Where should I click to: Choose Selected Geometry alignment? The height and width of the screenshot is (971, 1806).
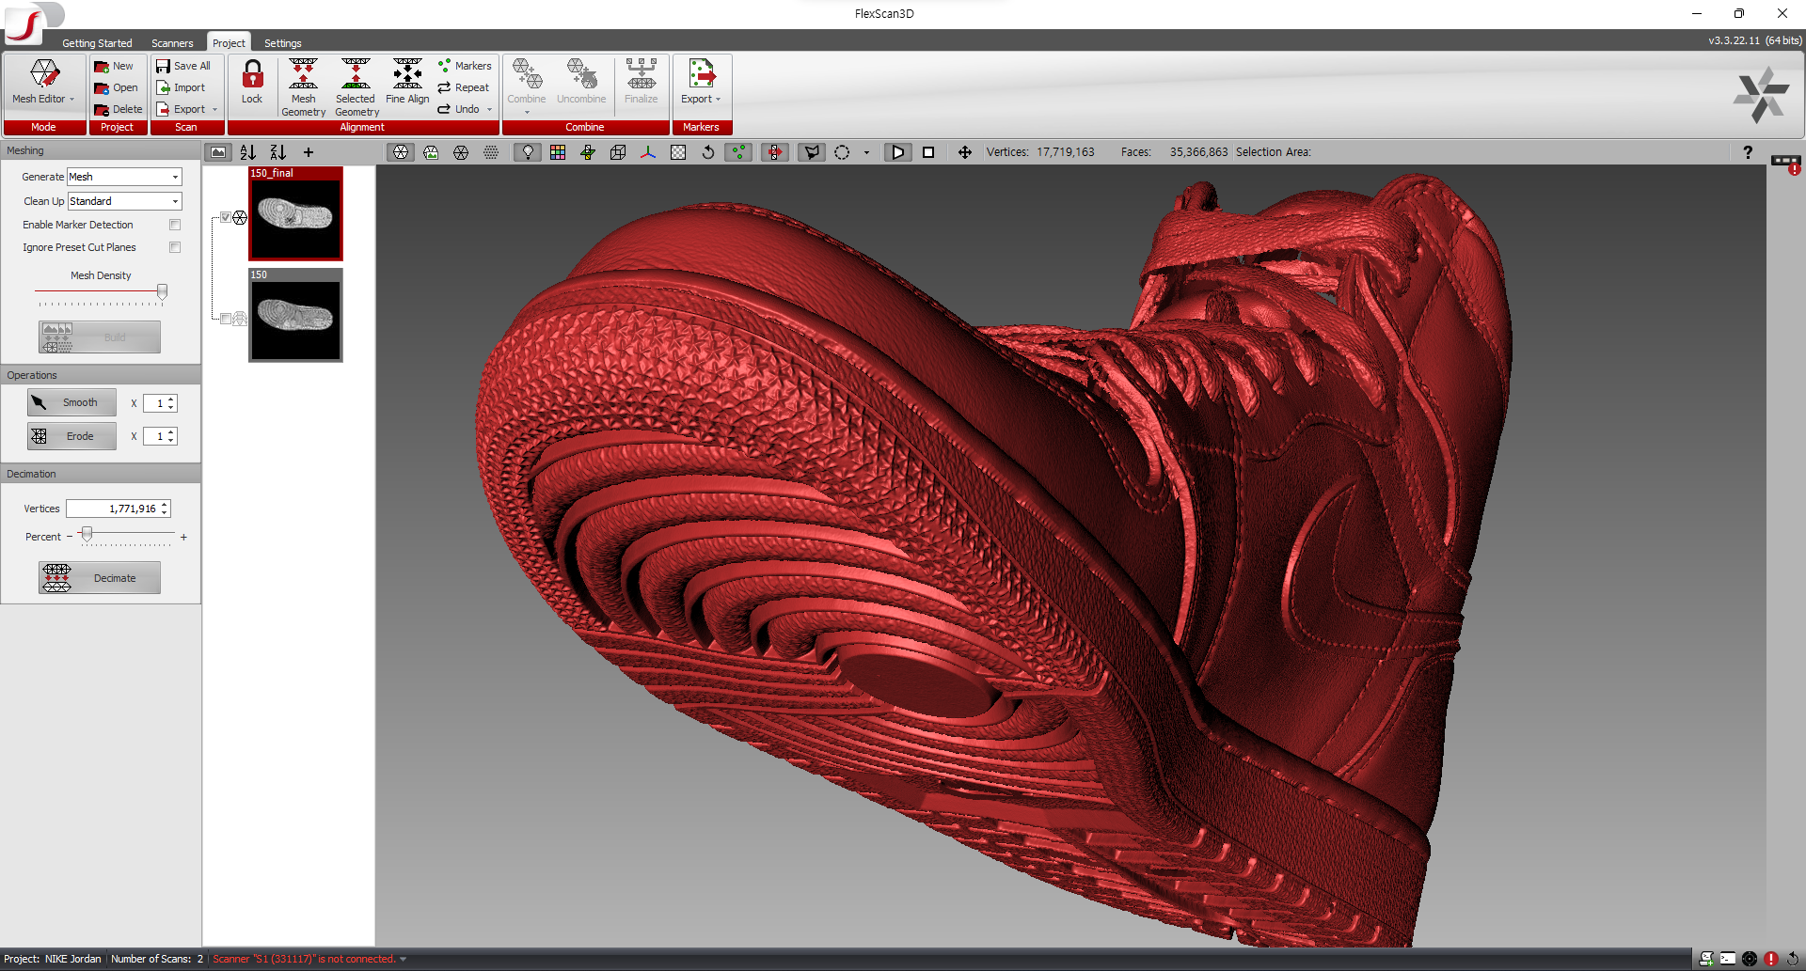click(x=356, y=87)
